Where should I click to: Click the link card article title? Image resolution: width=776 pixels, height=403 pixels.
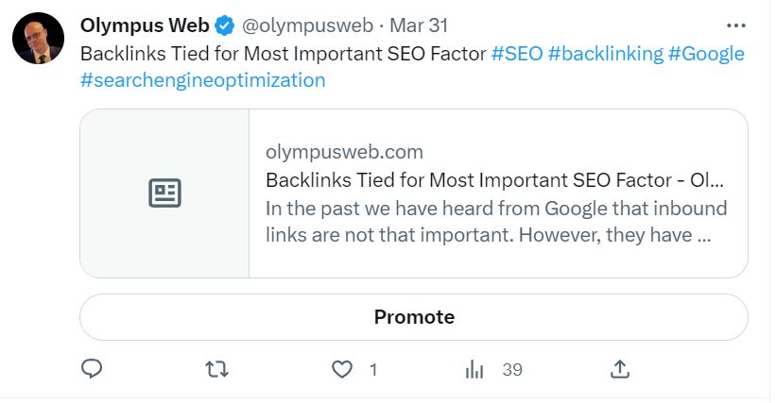495,180
